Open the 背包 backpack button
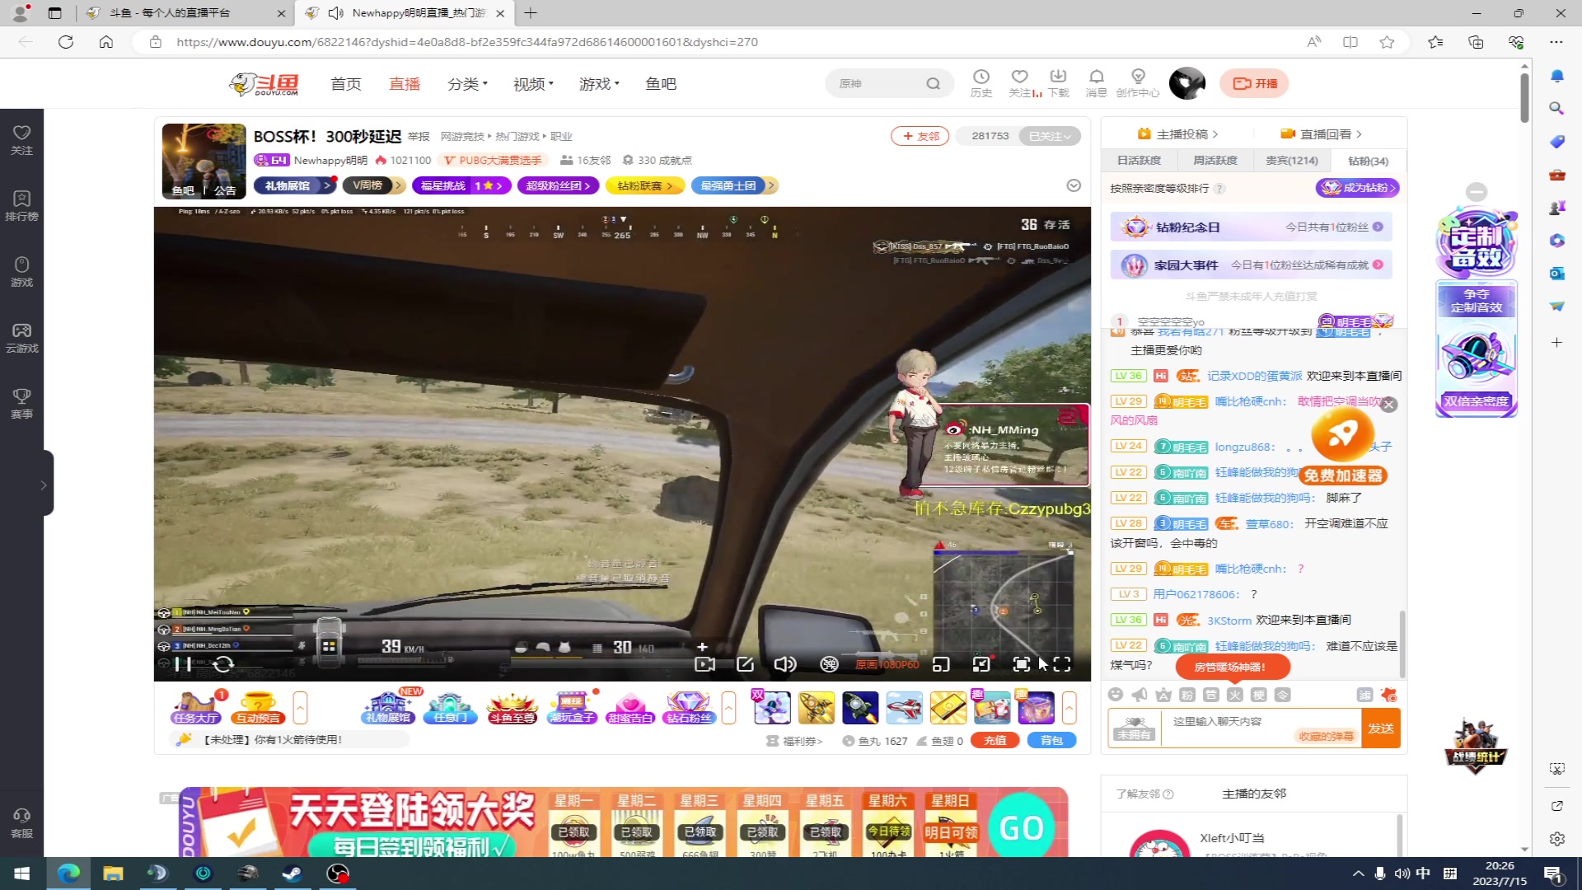The image size is (1582, 890). [1051, 740]
